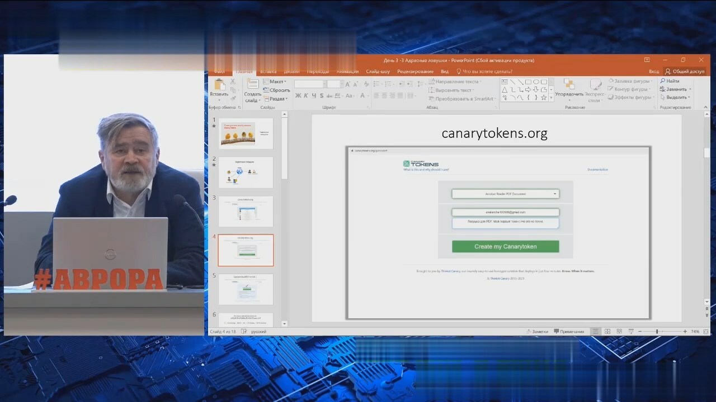The height and width of the screenshot is (402, 716).
Task: Toggle text shadow (S) formatting
Action: (x=322, y=95)
